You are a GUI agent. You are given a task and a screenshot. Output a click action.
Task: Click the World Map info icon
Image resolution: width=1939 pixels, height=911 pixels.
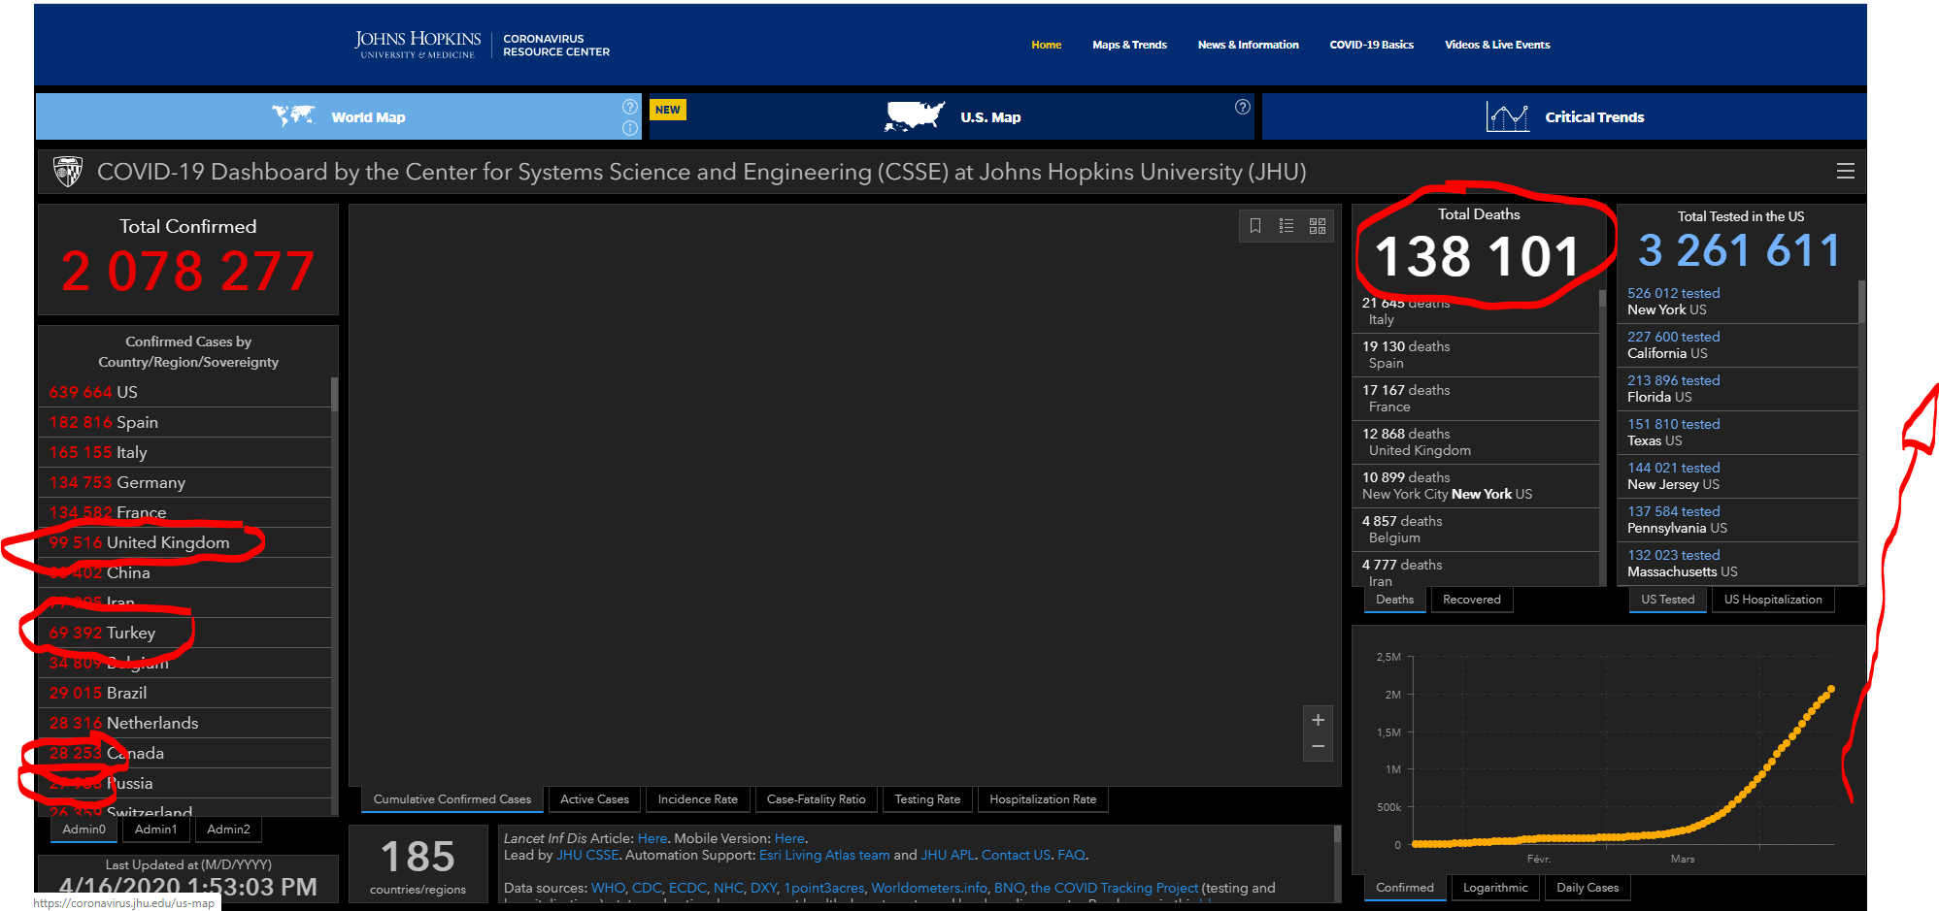click(x=630, y=128)
